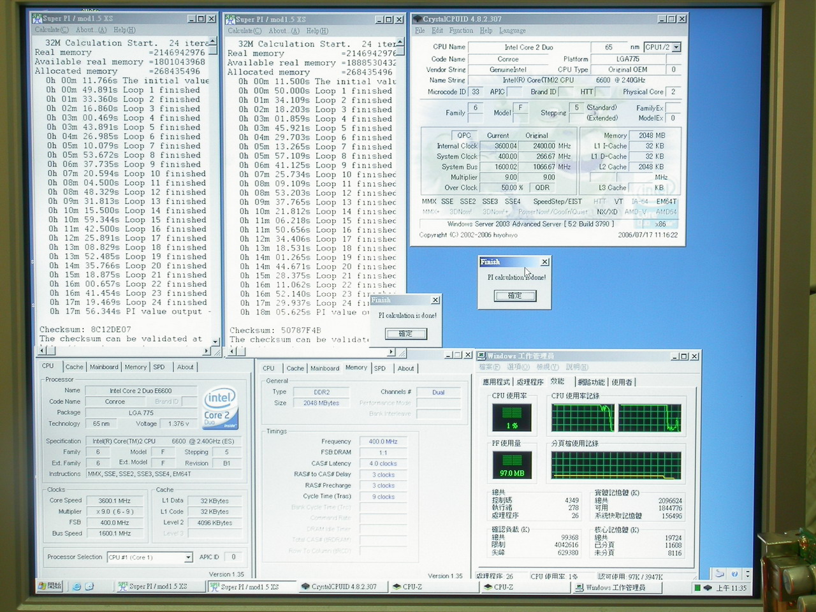
Task: Select About tab in CPU-Z timings window
Action: pyautogui.click(x=405, y=368)
